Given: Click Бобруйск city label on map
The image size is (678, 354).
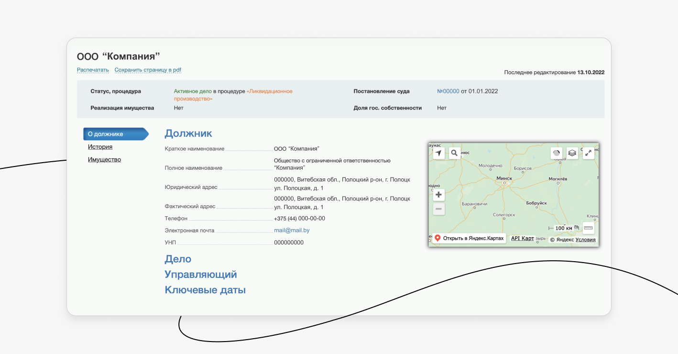Looking at the screenshot, I should 536,203.
